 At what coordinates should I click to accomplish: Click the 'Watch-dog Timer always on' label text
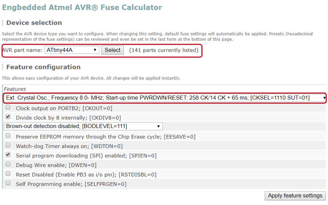(69, 146)
